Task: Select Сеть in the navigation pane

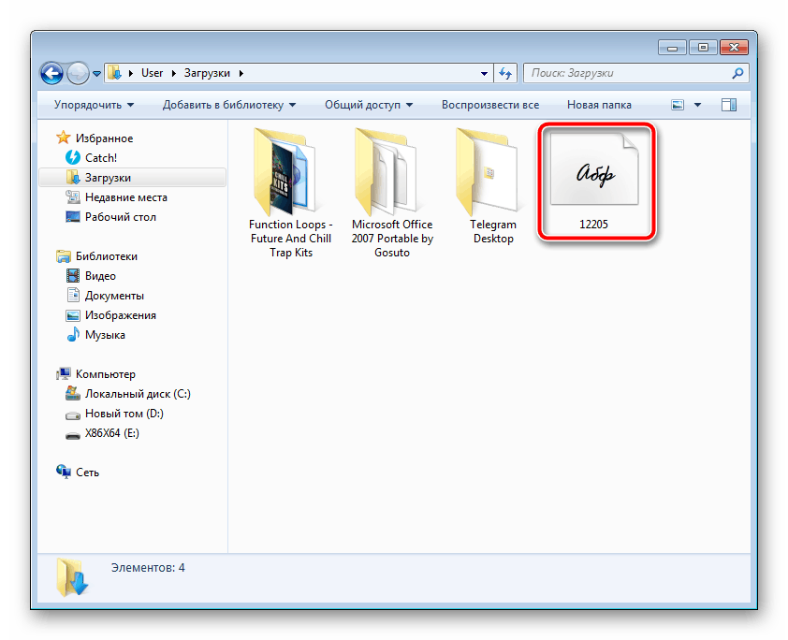Action: 86,473
